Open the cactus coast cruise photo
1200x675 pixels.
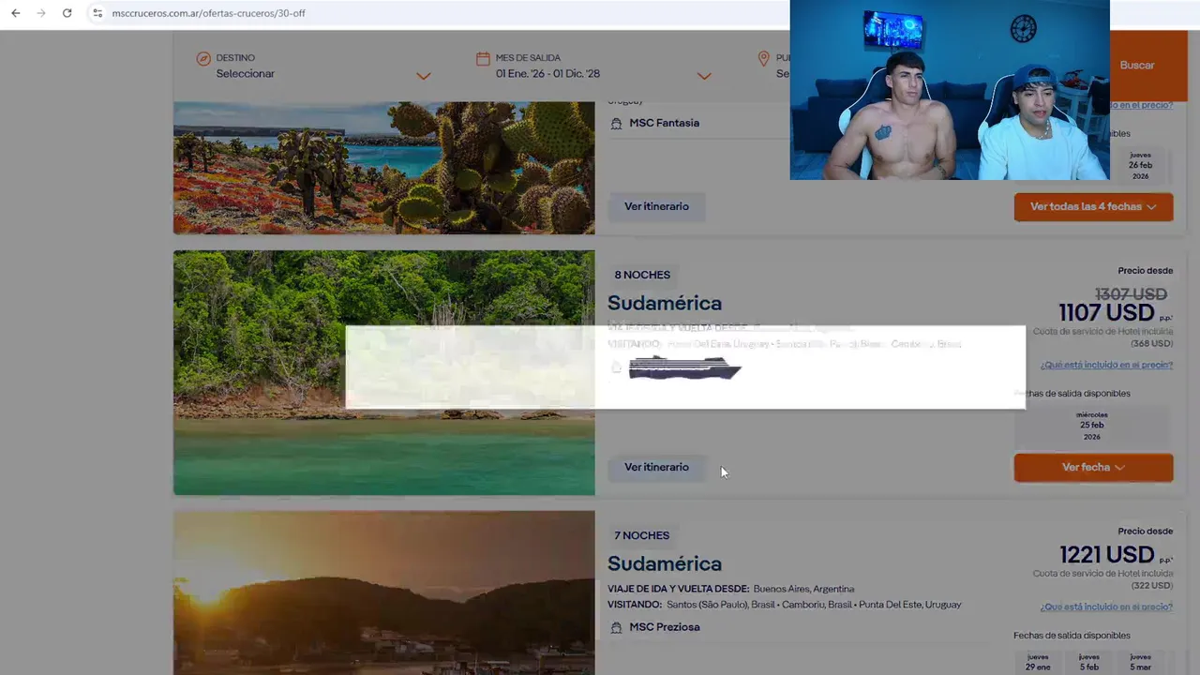click(383, 167)
